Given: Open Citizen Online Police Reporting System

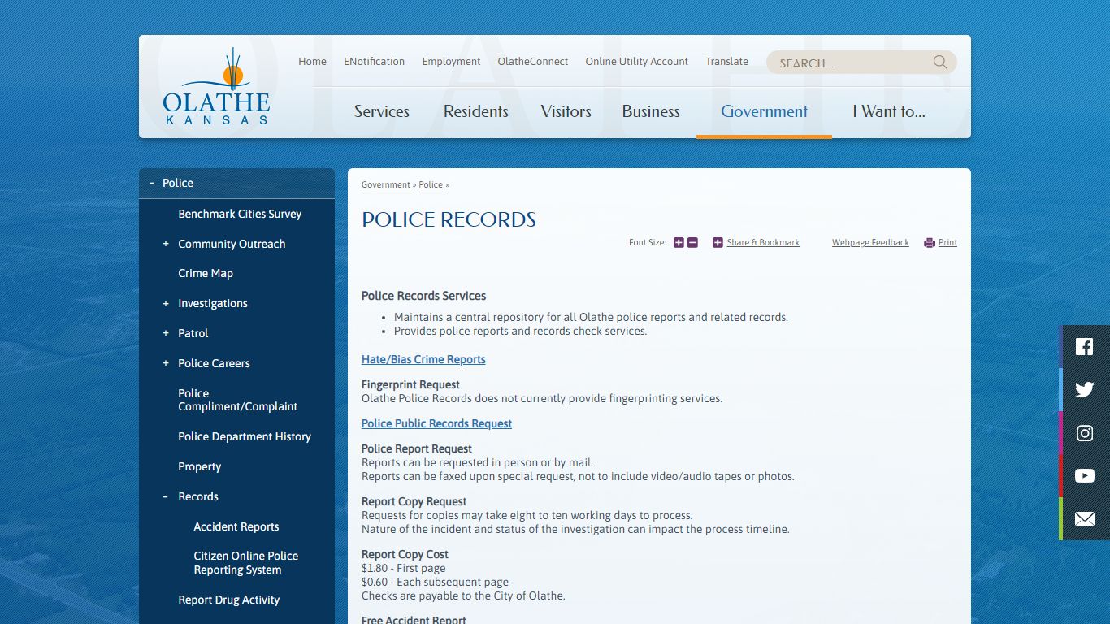Looking at the screenshot, I should [x=246, y=563].
